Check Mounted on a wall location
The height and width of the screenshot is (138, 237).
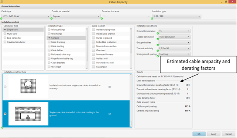tap(93, 63)
